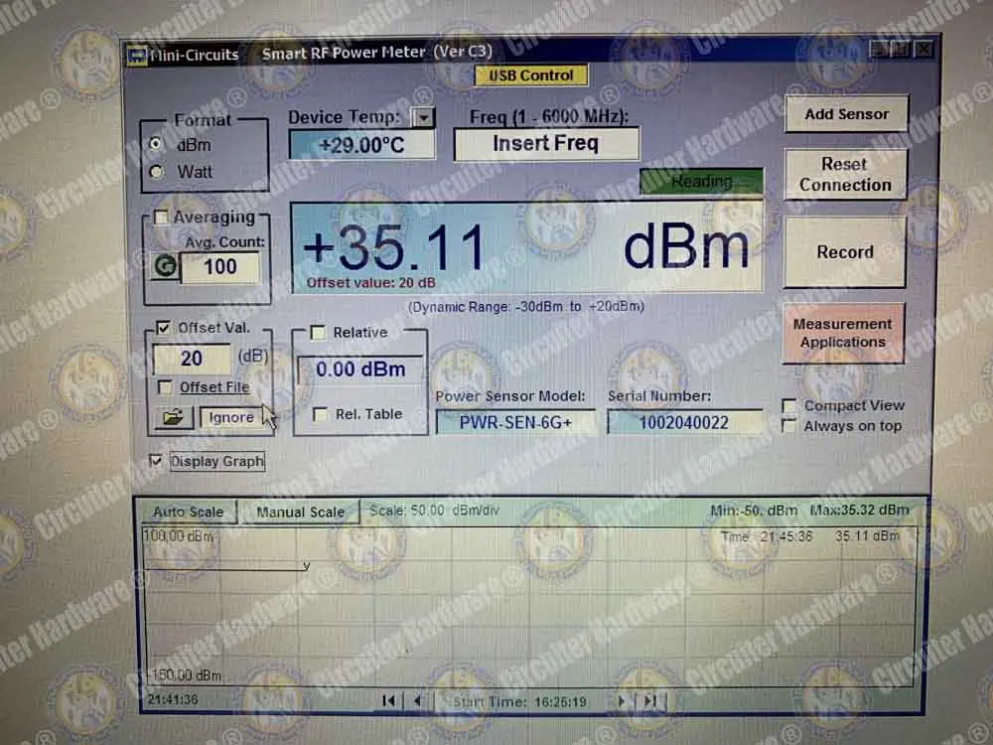Switch to the Manual Scale tab
Screen dimensions: 993x745
[x=299, y=512]
